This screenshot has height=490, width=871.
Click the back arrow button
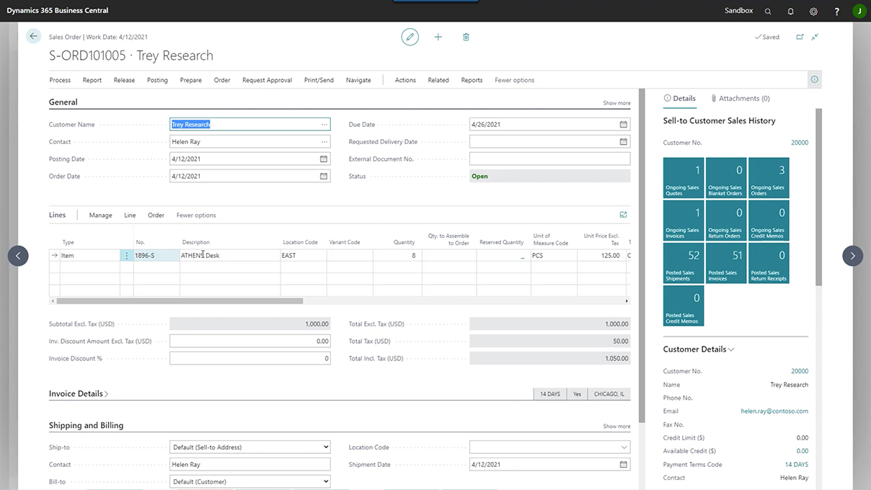click(34, 36)
